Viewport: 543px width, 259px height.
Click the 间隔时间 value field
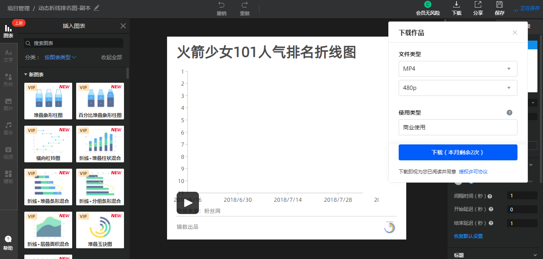click(522, 196)
